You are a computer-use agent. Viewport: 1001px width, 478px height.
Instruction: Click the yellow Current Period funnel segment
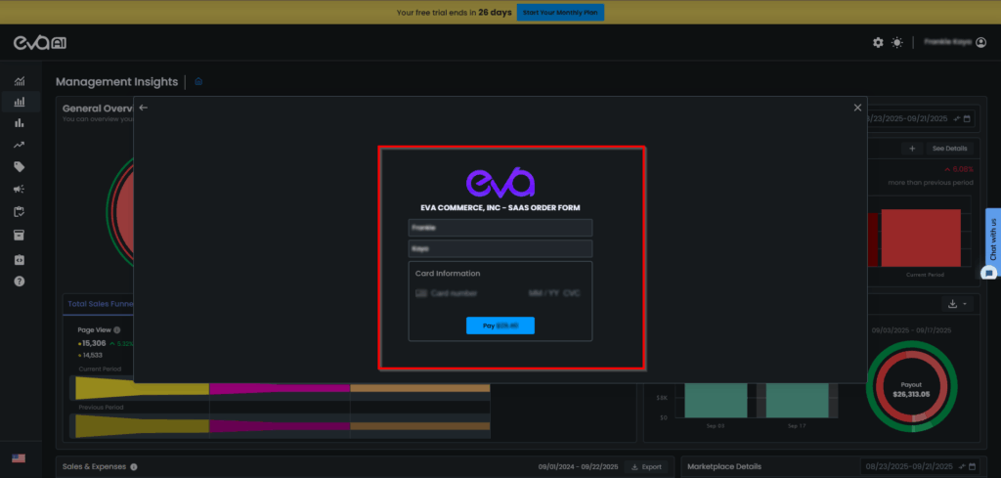click(x=143, y=388)
